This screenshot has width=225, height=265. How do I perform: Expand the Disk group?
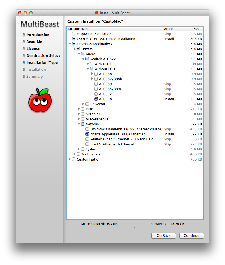click(x=79, y=109)
